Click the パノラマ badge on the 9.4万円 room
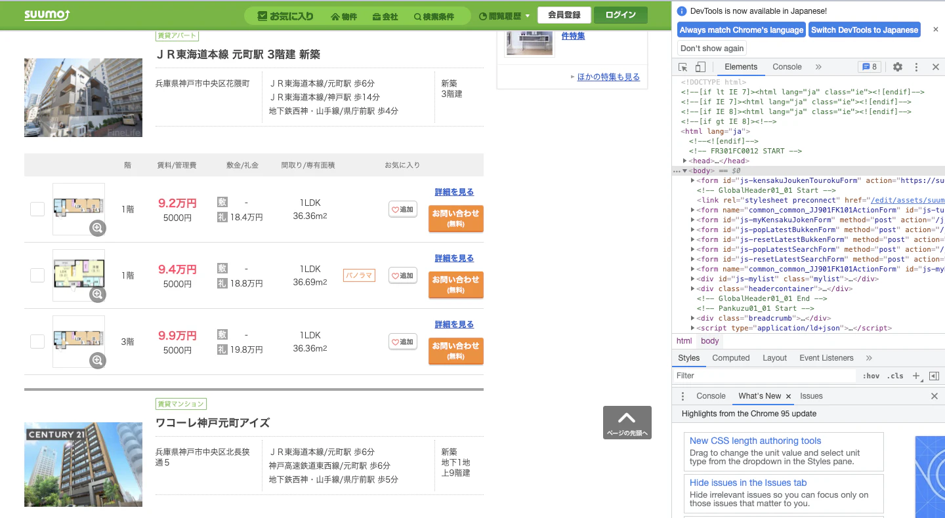The height and width of the screenshot is (518, 945). click(x=359, y=275)
